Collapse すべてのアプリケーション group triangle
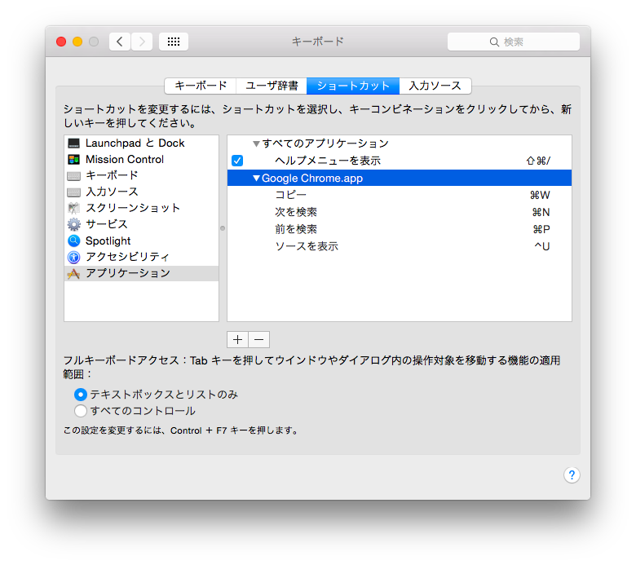The width and height of the screenshot is (636, 565). [x=256, y=143]
